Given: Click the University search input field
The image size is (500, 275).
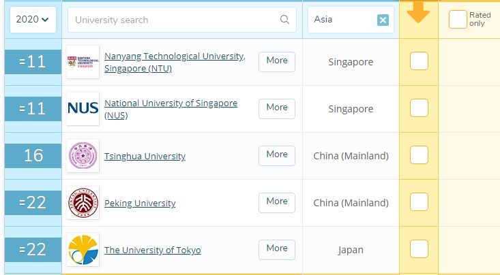Looking at the screenshot, I should tap(182, 20).
